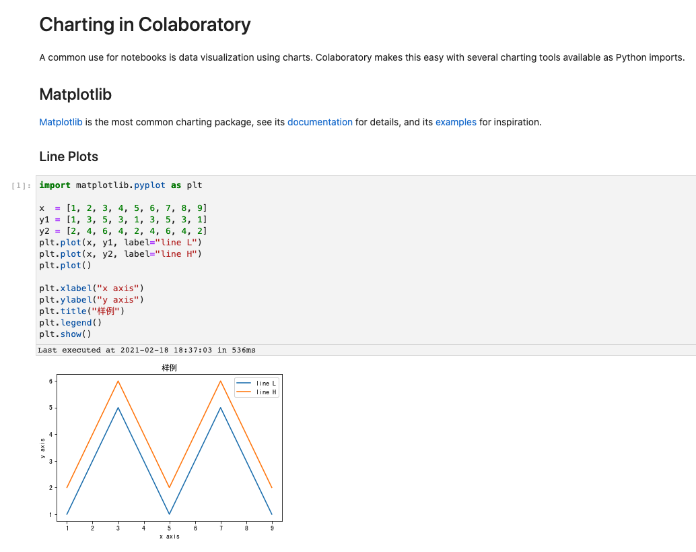
Task: Click the orange line H legend swatch
Action: pos(244,392)
